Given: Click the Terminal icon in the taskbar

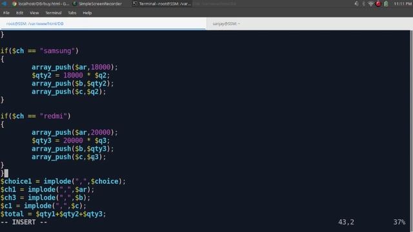Looking at the screenshot, I should click(135, 4).
